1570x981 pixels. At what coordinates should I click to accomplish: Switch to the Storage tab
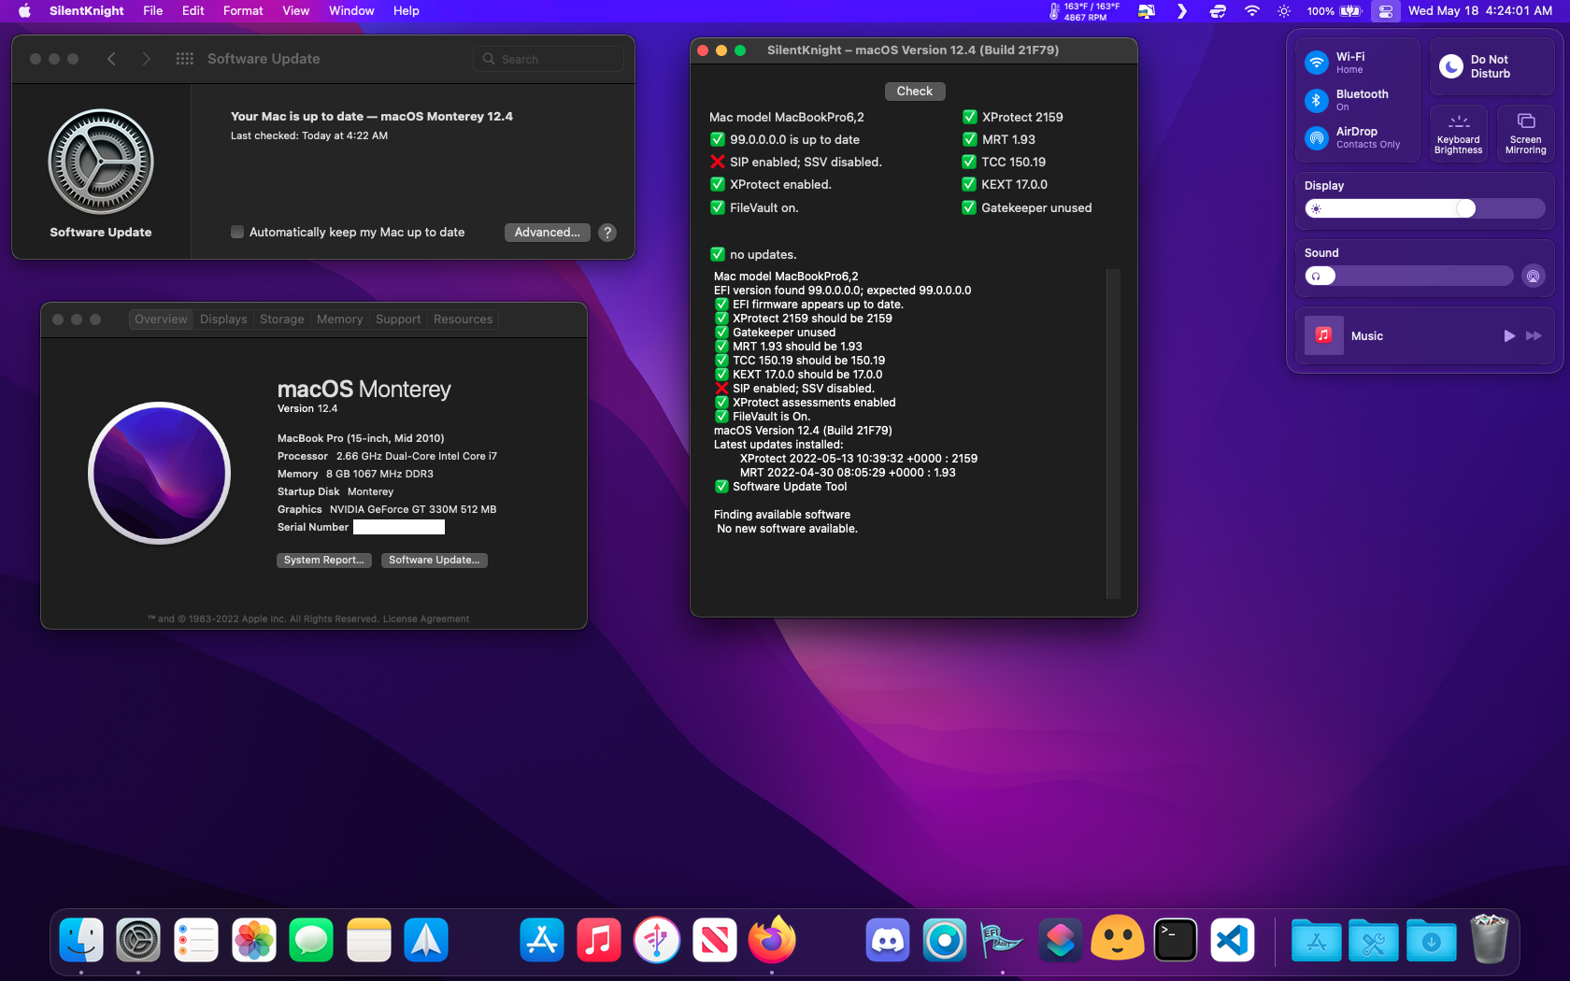pos(281,320)
